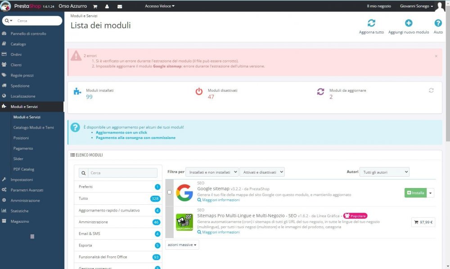The height and width of the screenshot is (269, 450).
Task: Open the envelope messages icon in top bar
Action: tap(120, 6)
